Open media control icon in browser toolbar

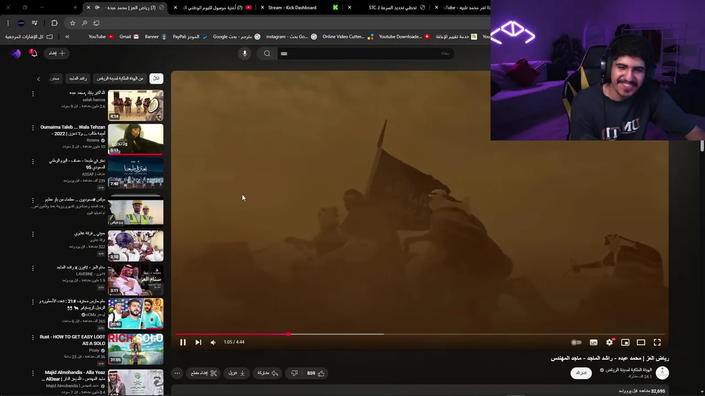point(35,23)
